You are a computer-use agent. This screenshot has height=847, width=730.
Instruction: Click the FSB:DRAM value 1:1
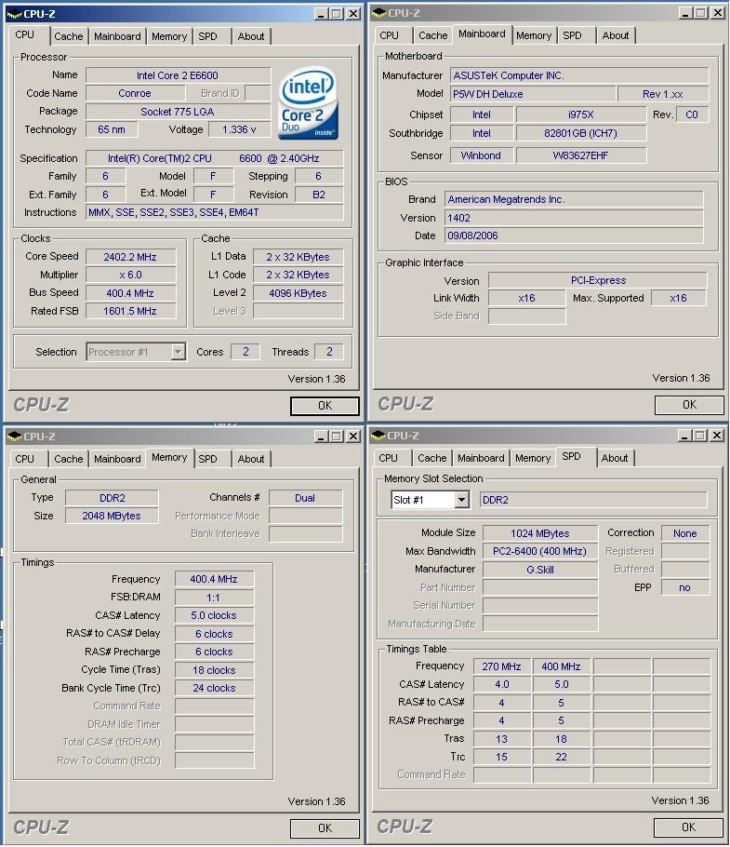(214, 598)
